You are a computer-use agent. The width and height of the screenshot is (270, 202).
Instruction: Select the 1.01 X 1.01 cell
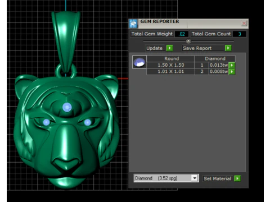click(x=170, y=71)
